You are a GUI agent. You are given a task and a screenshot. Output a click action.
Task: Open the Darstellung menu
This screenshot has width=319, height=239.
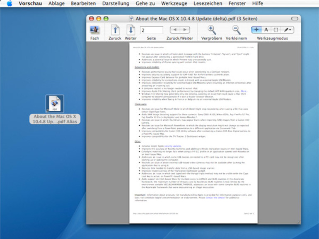pyautogui.click(x=116, y=3)
